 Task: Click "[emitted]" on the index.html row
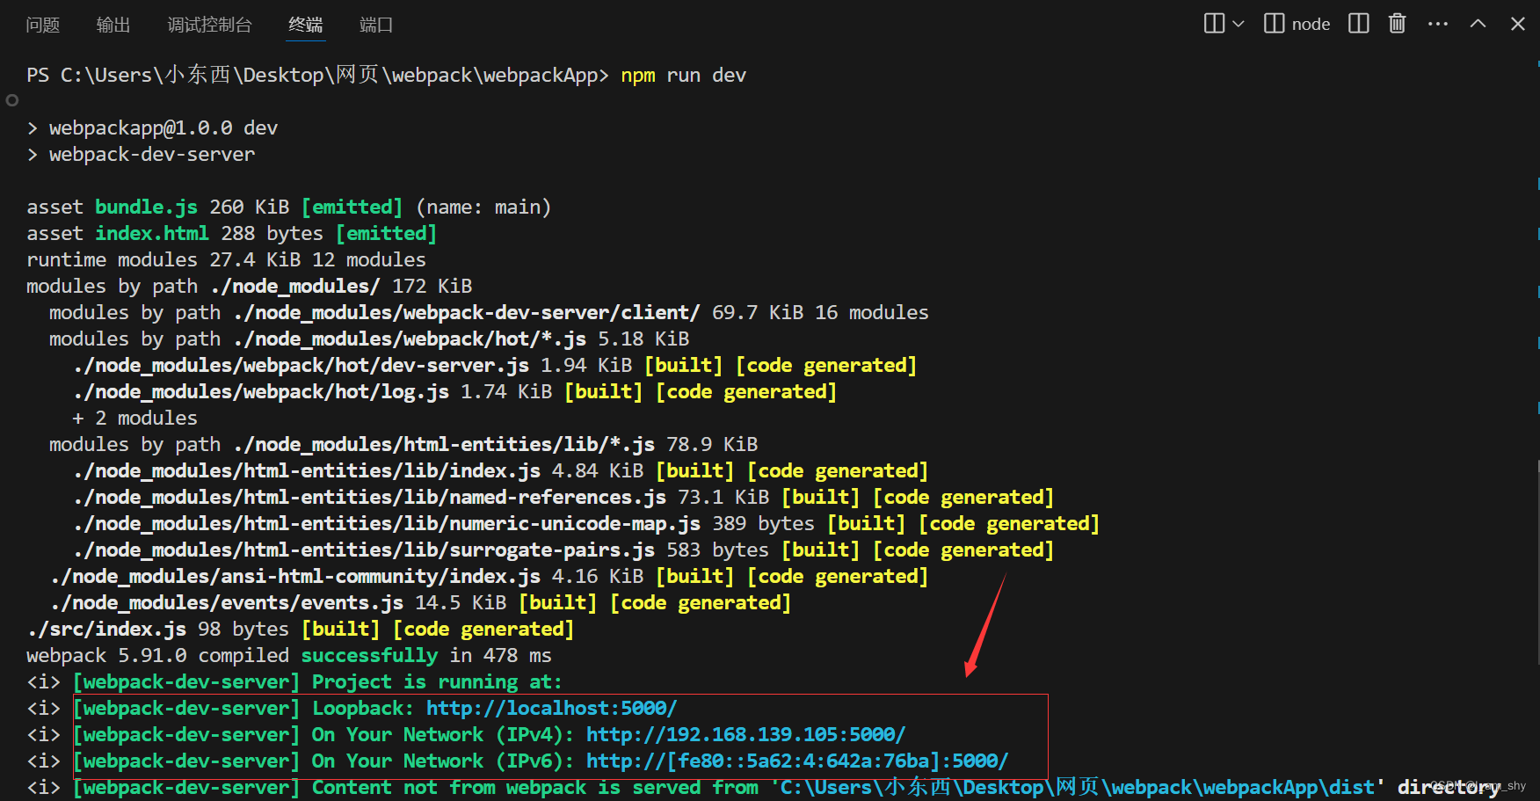pyautogui.click(x=387, y=234)
